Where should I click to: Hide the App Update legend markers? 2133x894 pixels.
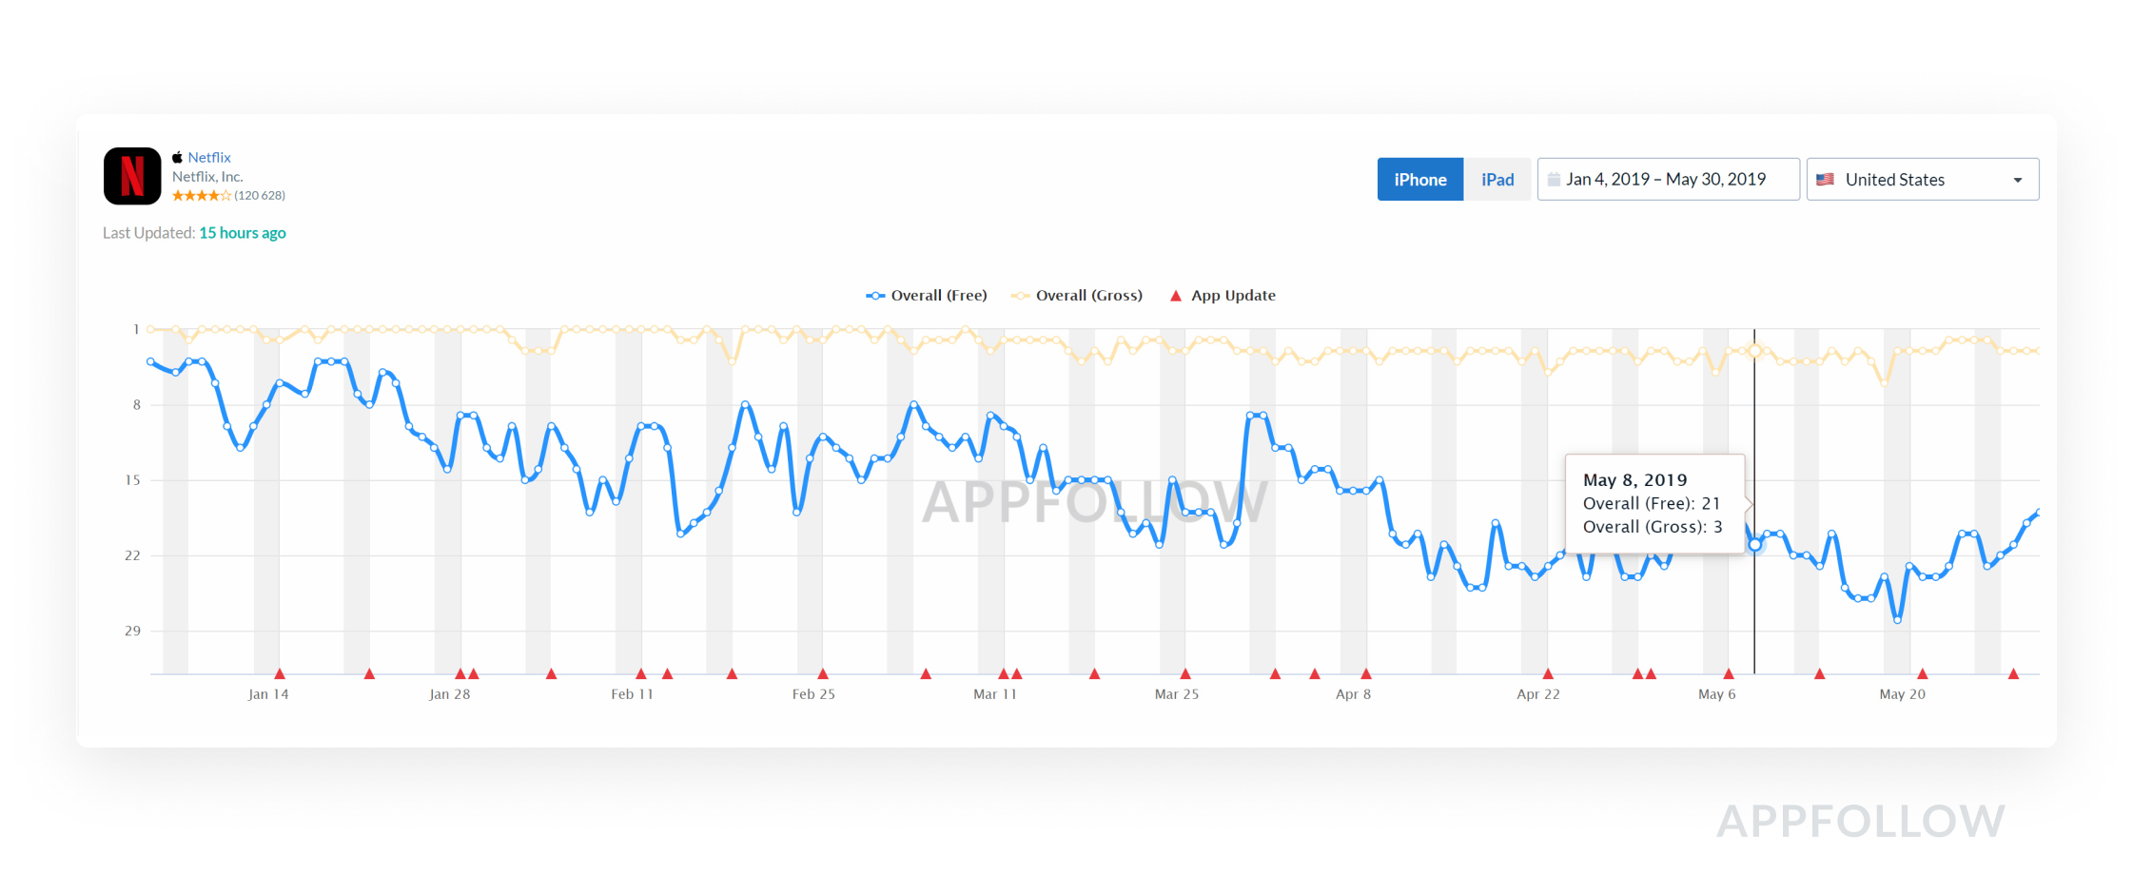pos(1223,296)
